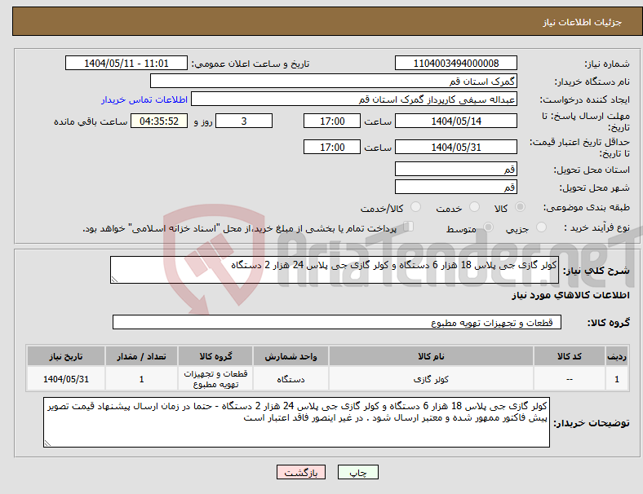Click the شرح کلی نیاز description textarea
Image resolution: width=643 pixels, height=494 pixels.
click(x=335, y=270)
